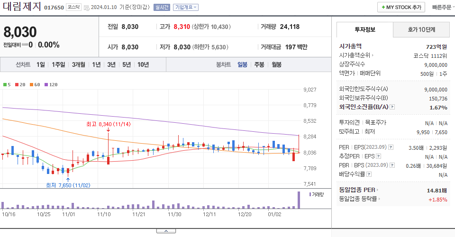Image resolution: width=455 pixels, height=237 pixels.
Task: Click the arrow next to 동일업종 PER
Action: click(x=377, y=190)
